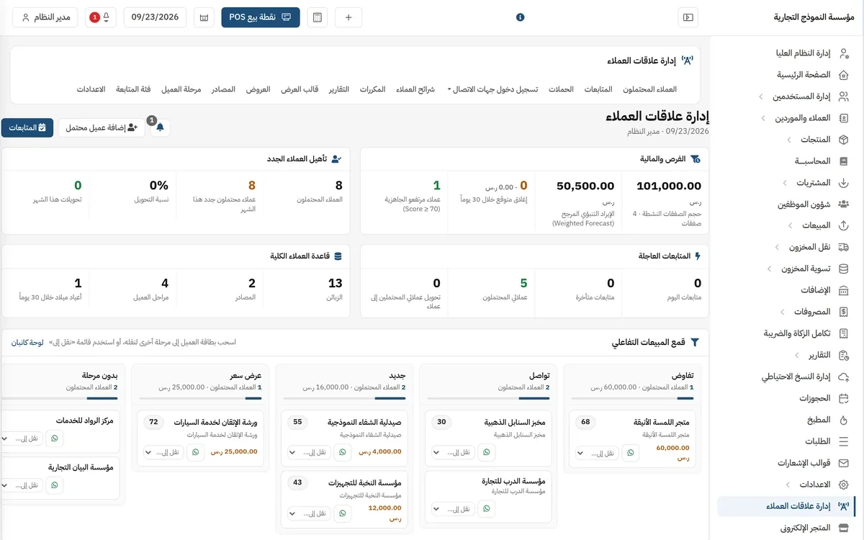The height and width of the screenshot is (540, 864).
Task: Expand the sidebar الاعدادات submenu
Action: coord(788,485)
